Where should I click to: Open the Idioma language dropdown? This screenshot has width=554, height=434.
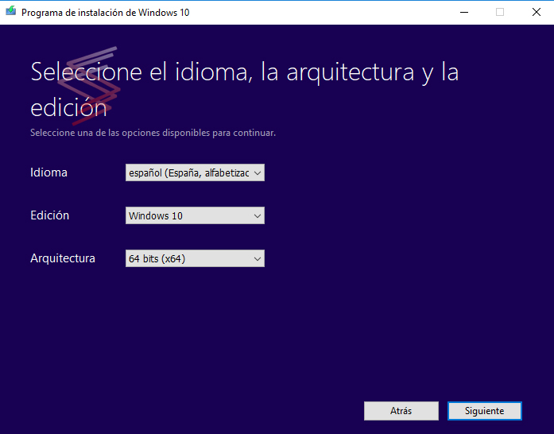[x=195, y=172]
